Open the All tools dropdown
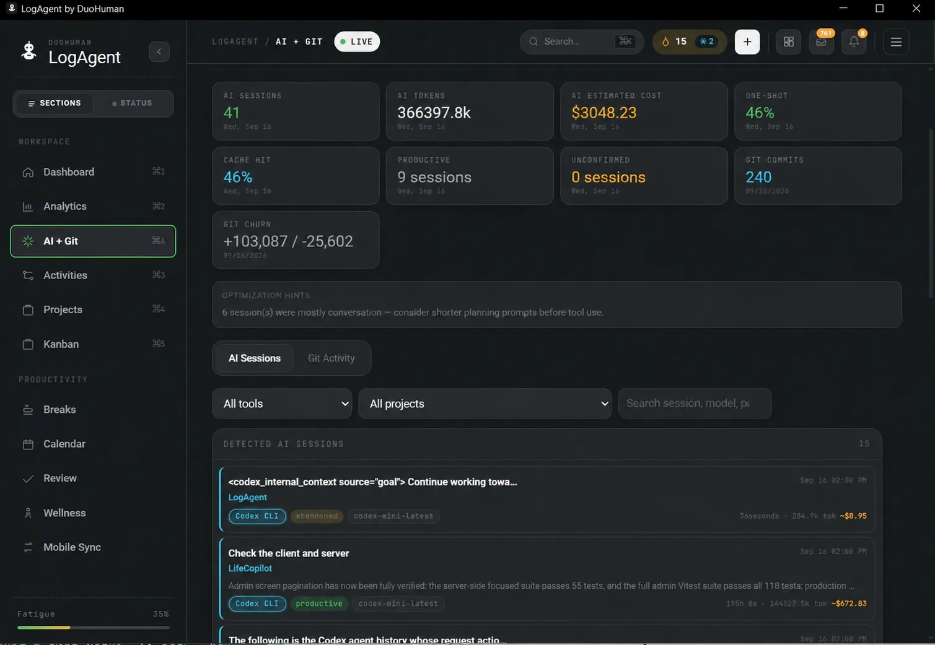935x645 pixels. pyautogui.click(x=282, y=404)
